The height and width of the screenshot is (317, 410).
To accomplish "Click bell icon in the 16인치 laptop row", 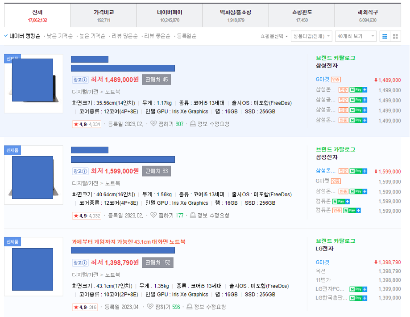I will [193, 215].
